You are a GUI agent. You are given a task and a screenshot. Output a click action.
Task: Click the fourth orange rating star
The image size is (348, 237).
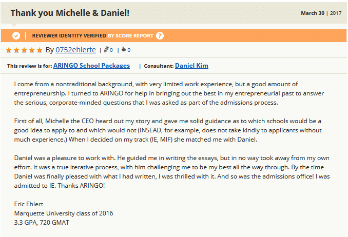[32, 50]
